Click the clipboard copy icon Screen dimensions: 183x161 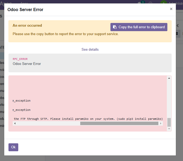click(x=115, y=27)
